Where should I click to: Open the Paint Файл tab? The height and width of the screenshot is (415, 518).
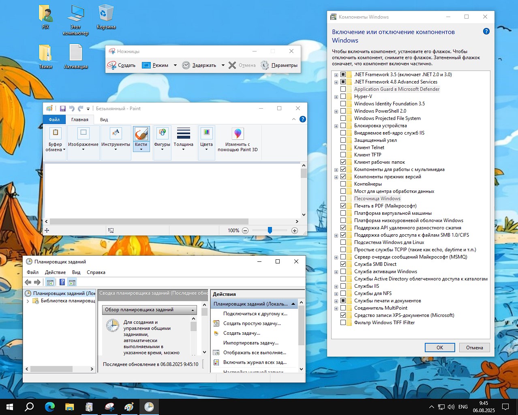click(x=54, y=120)
